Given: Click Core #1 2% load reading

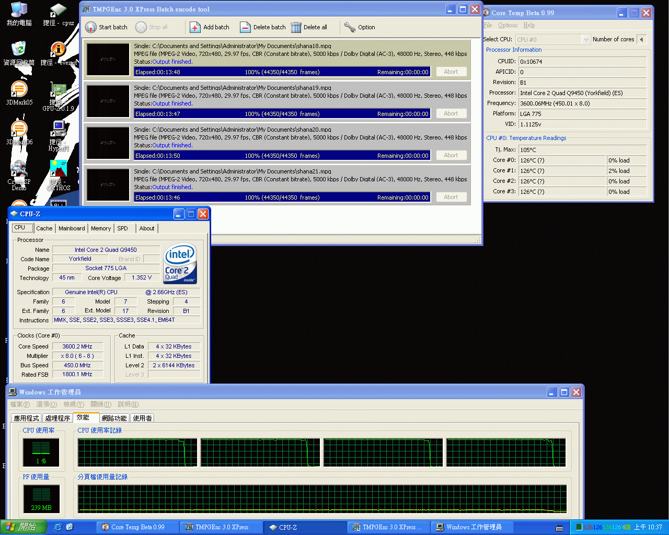Looking at the screenshot, I should [x=627, y=171].
